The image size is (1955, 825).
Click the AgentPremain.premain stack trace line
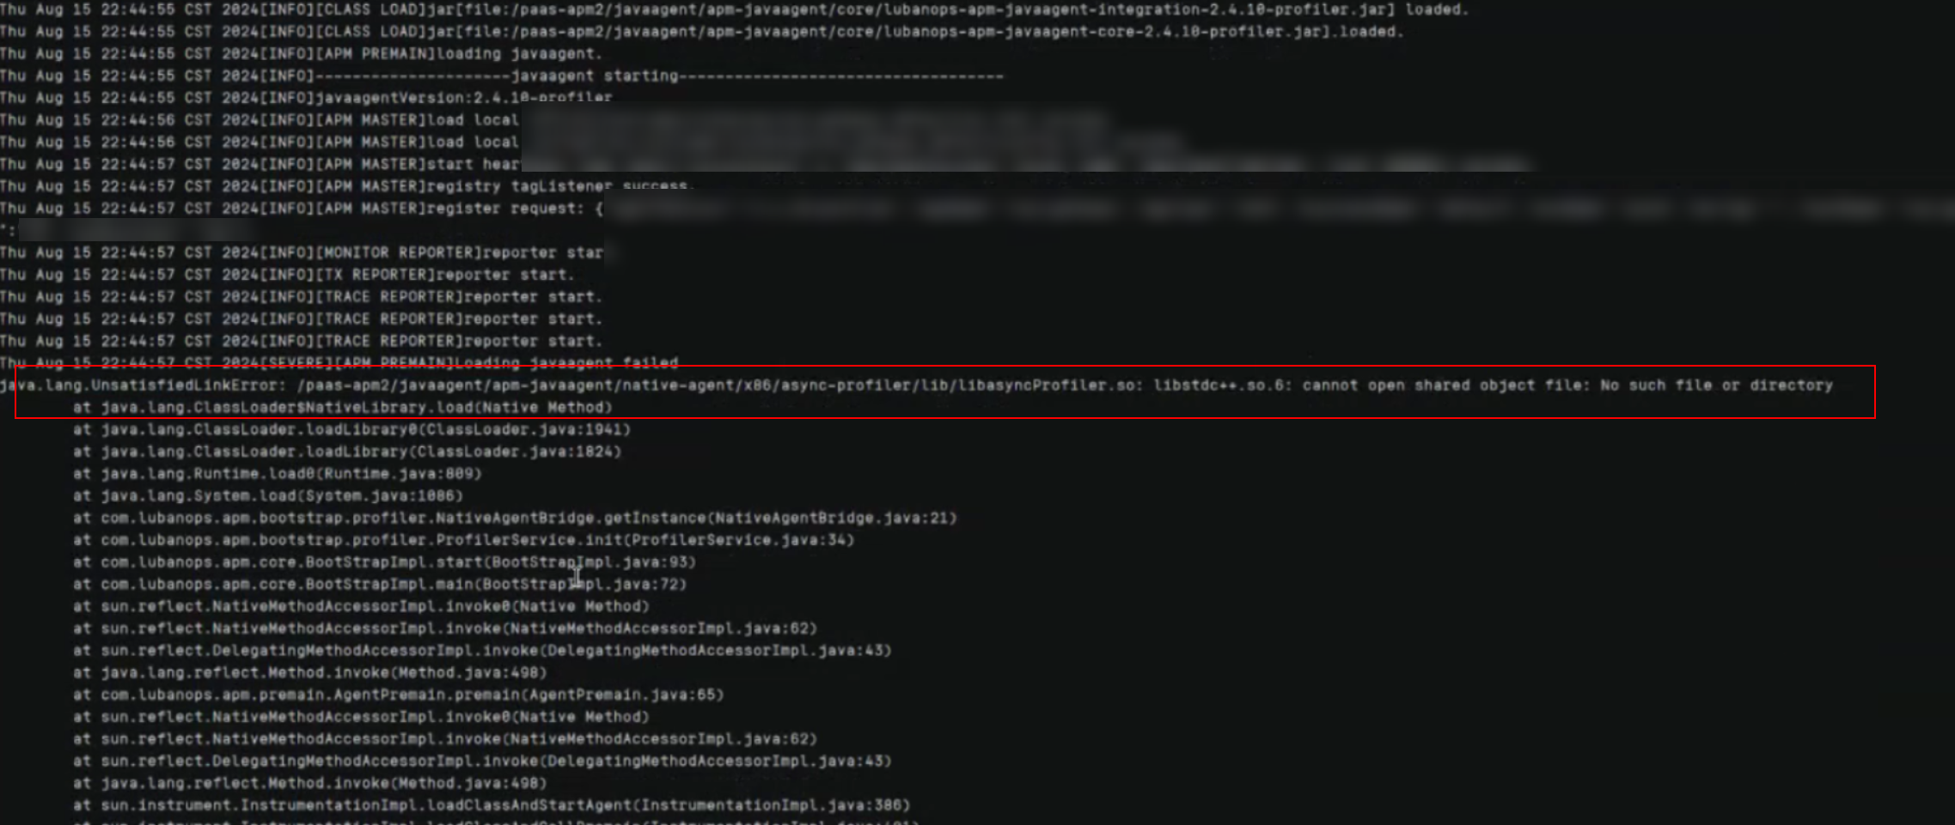(399, 695)
